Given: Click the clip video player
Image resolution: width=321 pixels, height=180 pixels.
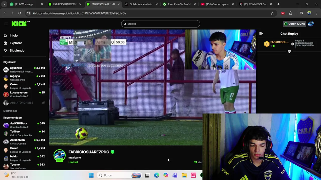Looking at the screenshot, I should pos(152,87).
